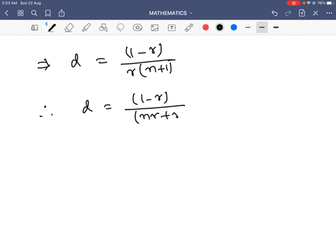Screen dimensions: 336x252
Task: Select the Elements sticker tool
Action: 138,27
